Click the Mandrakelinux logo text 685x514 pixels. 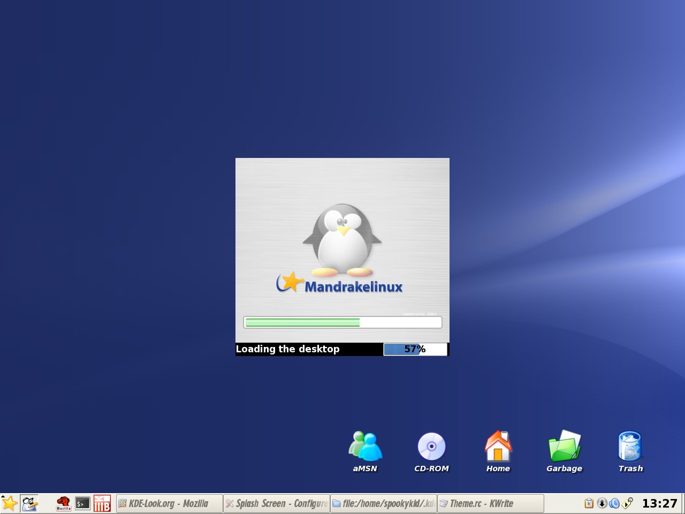point(353,287)
